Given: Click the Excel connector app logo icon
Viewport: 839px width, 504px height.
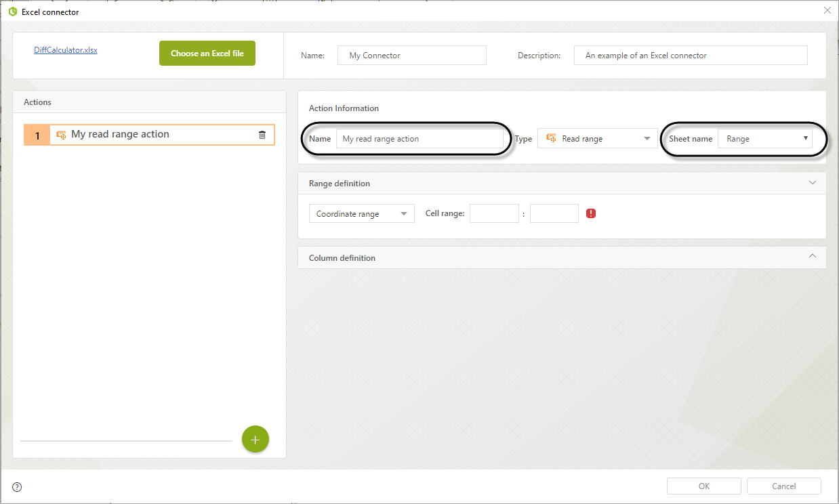Looking at the screenshot, I should click(x=12, y=12).
